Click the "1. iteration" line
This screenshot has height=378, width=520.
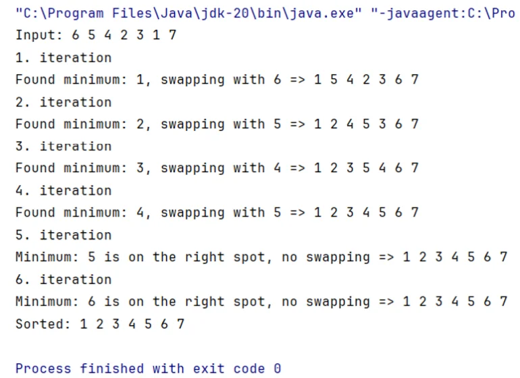click(63, 57)
